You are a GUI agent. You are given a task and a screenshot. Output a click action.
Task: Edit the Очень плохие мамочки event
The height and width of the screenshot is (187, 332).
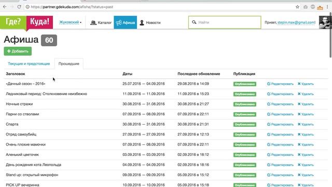click(x=280, y=144)
